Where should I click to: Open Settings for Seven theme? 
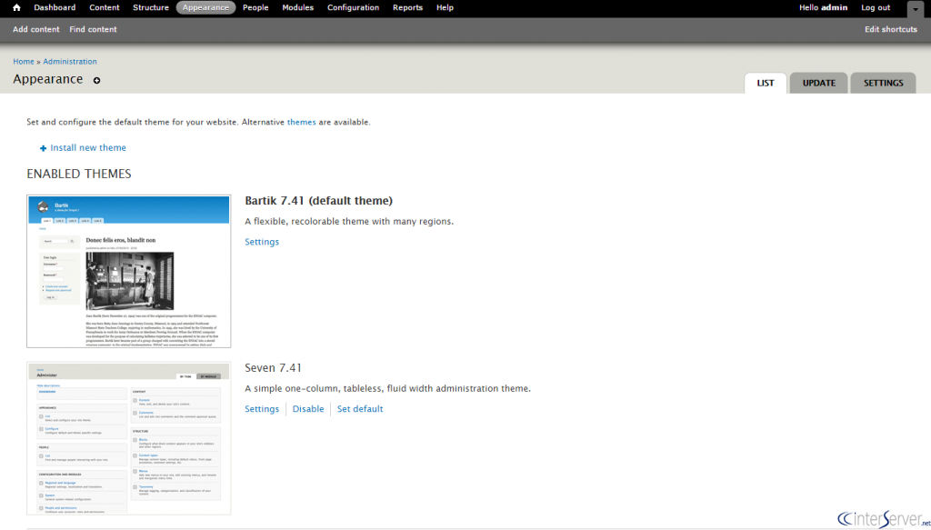pyautogui.click(x=262, y=409)
